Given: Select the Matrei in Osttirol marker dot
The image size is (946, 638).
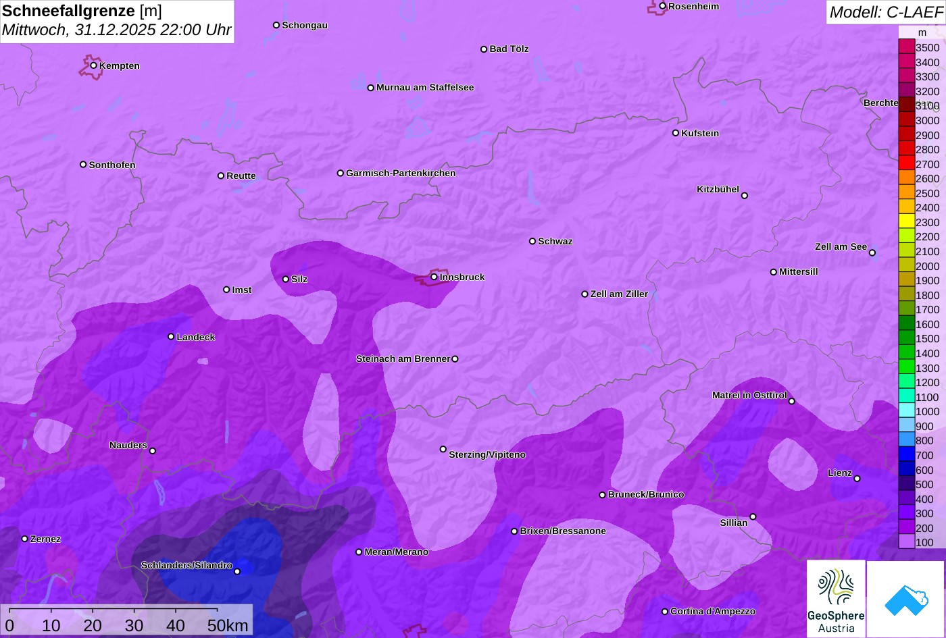Looking at the screenshot, I should [x=791, y=402].
